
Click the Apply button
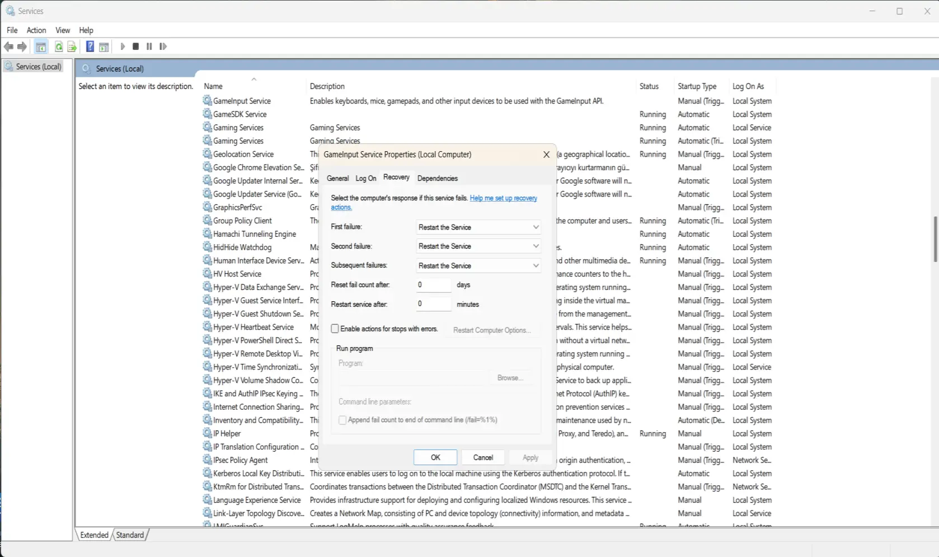point(530,457)
